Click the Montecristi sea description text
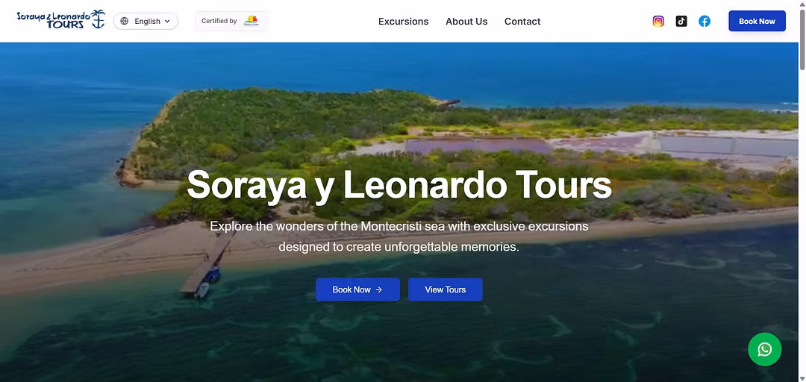The height and width of the screenshot is (382, 806). click(x=399, y=237)
